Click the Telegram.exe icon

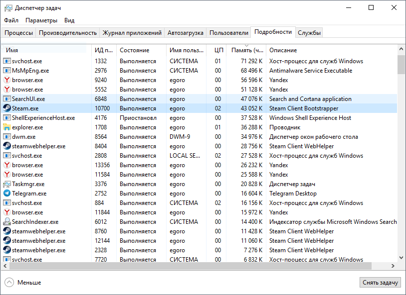tap(7, 194)
